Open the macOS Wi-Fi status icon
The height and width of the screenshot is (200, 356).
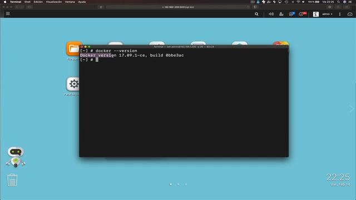298,2
